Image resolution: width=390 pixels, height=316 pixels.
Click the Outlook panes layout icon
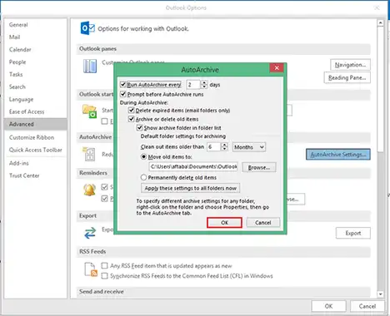[x=90, y=67]
